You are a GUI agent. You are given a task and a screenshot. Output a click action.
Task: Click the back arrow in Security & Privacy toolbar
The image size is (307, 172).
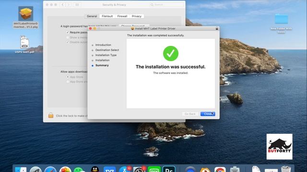point(63,5)
